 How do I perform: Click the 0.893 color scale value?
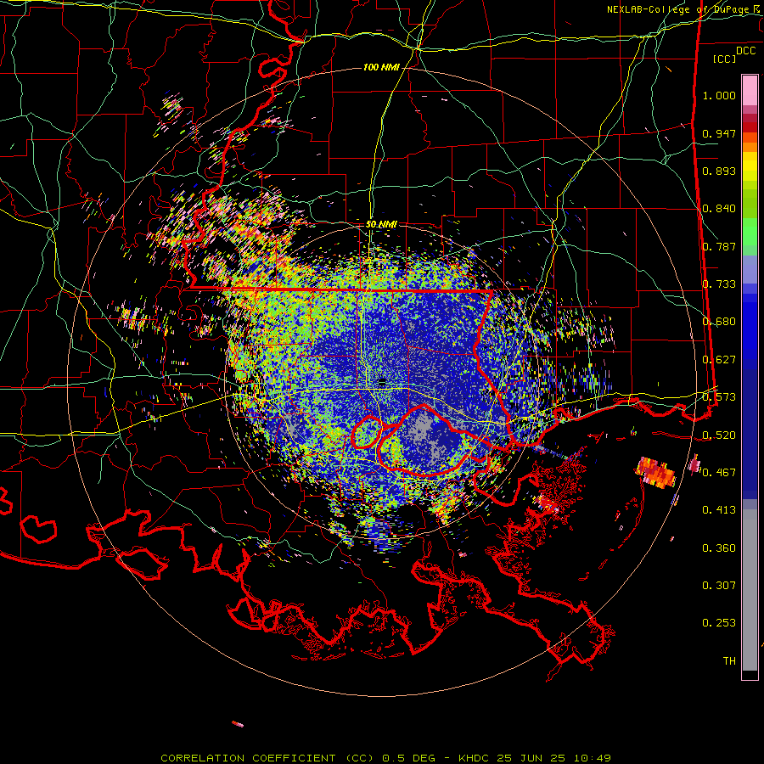pos(719,171)
